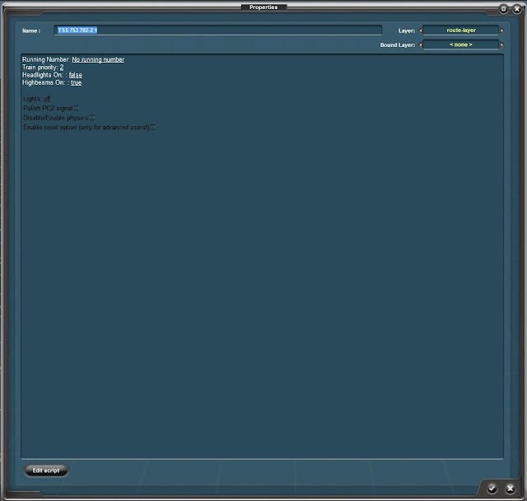Image resolution: width=527 pixels, height=501 pixels.
Task: Click the 'Running Number:' label
Action: pyautogui.click(x=46, y=59)
